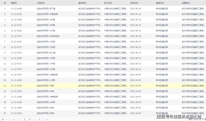206x121 pixels.
Task: Click row index number 13
Action: (x=5, y=75)
